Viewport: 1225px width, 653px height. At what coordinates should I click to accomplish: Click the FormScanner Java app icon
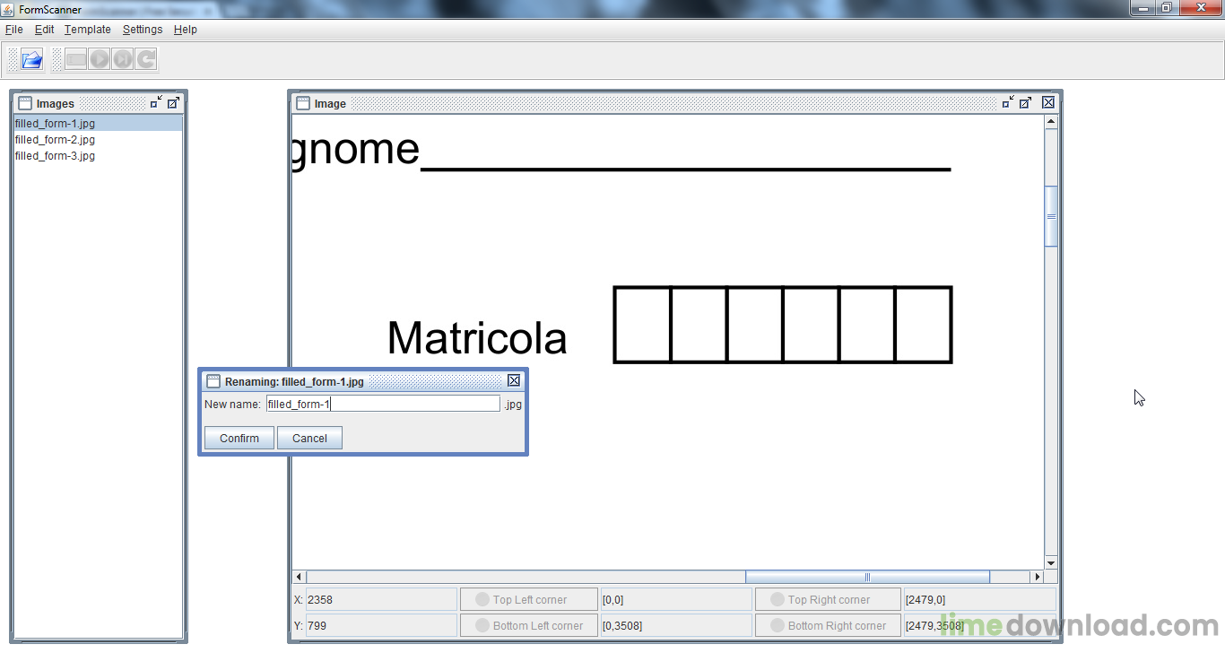tap(8, 9)
